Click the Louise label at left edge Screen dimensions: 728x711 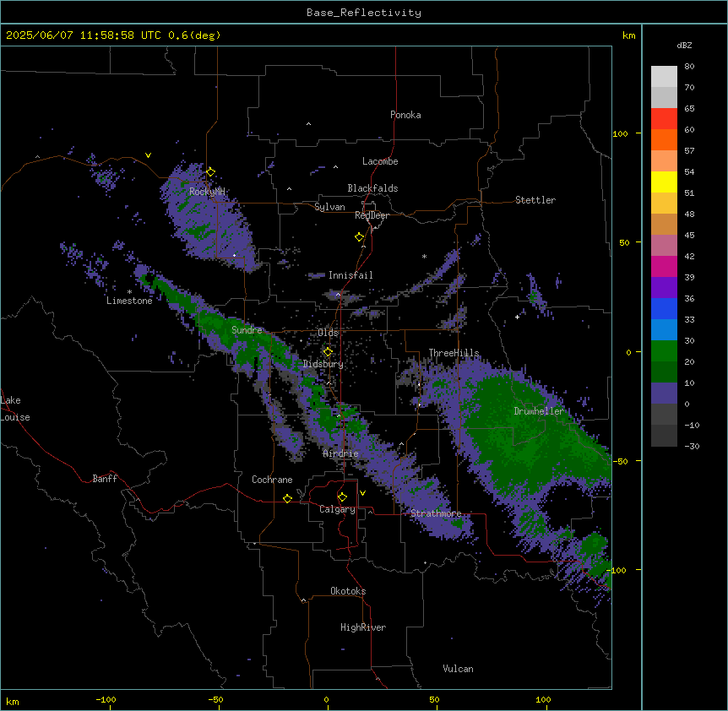point(15,417)
